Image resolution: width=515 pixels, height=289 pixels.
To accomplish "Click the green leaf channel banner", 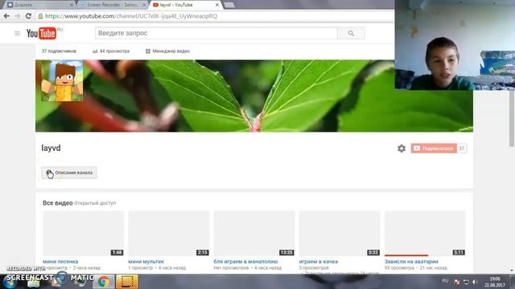I will tap(254, 96).
